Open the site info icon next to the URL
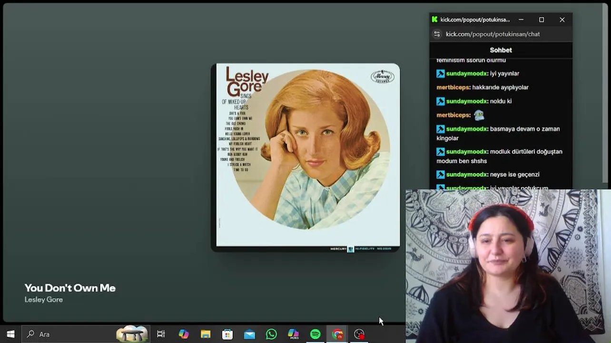611x343 pixels. click(437, 34)
